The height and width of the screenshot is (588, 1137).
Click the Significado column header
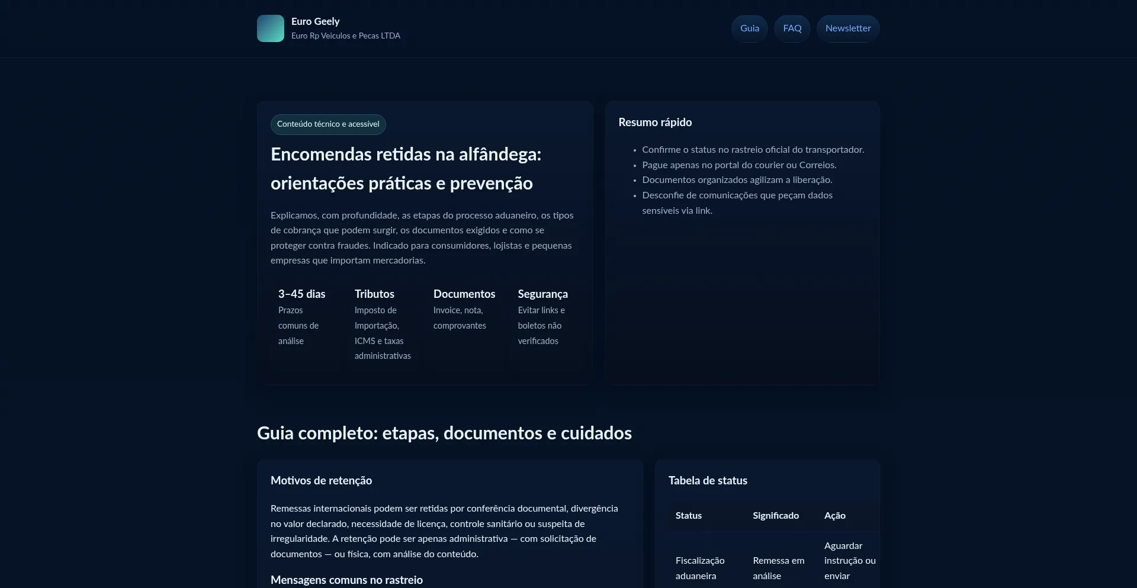coord(775,516)
